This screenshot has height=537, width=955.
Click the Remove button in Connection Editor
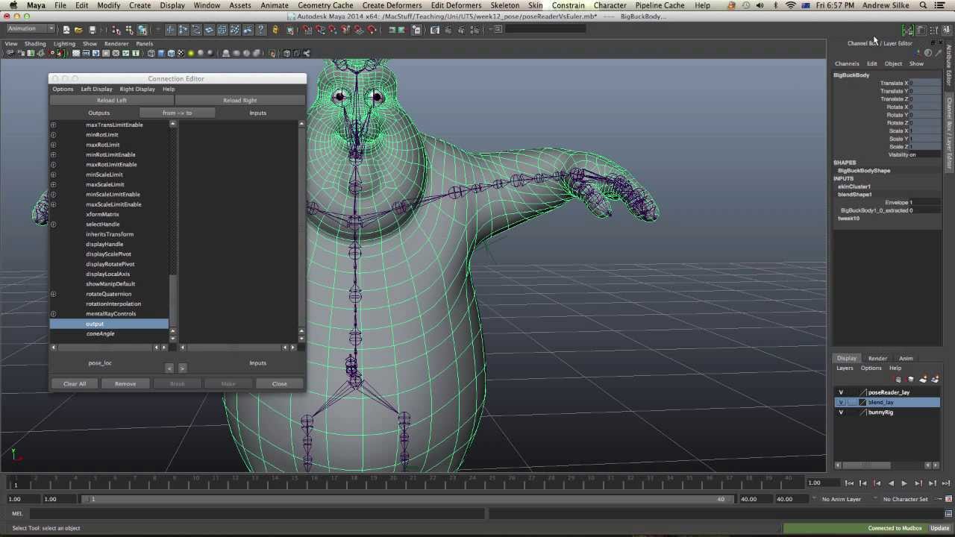125,383
